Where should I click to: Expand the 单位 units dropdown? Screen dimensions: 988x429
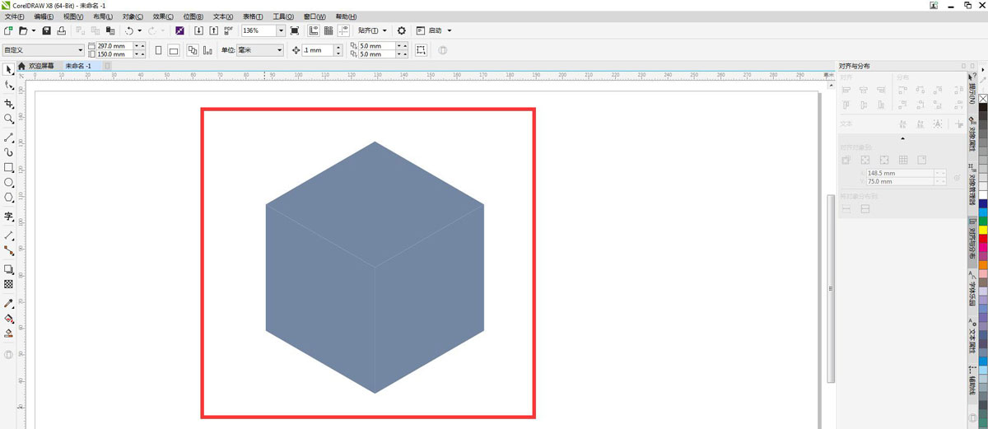coord(279,50)
